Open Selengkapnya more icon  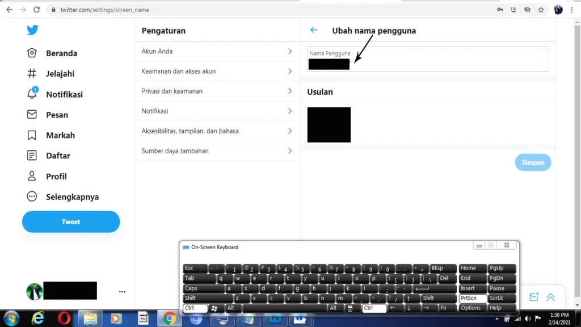pos(32,196)
